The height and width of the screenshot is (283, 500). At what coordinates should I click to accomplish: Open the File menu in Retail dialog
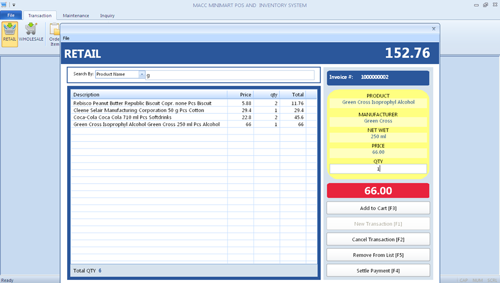point(66,38)
